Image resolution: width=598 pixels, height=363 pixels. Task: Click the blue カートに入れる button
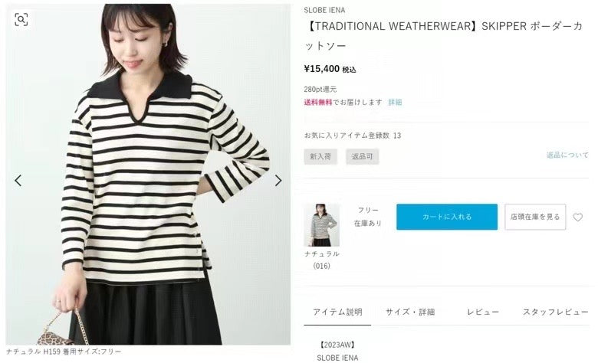point(447,217)
